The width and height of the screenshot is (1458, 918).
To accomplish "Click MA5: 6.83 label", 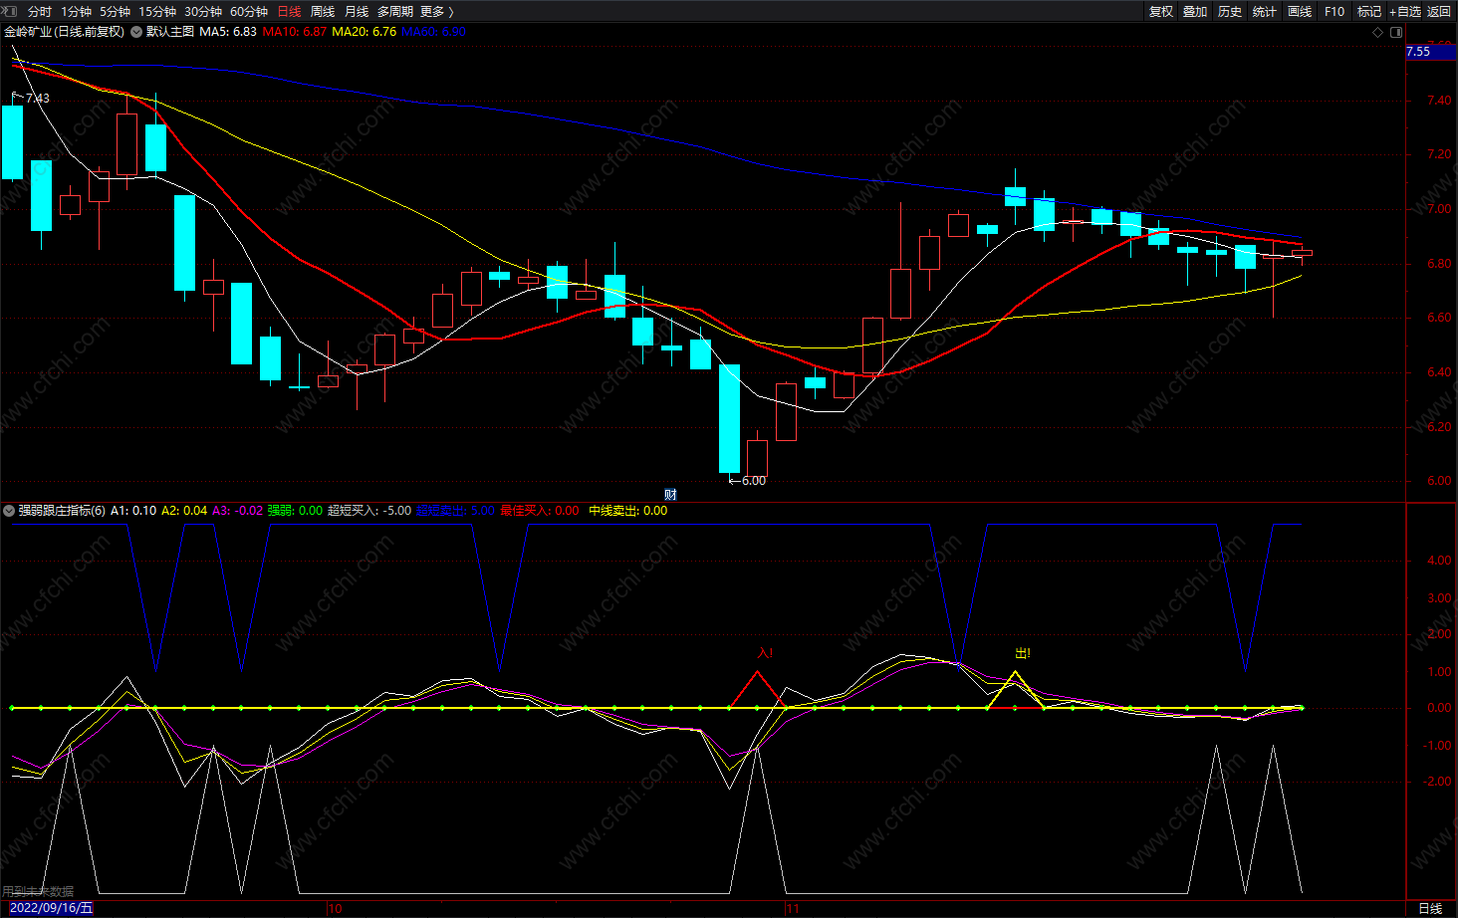I will point(228,32).
